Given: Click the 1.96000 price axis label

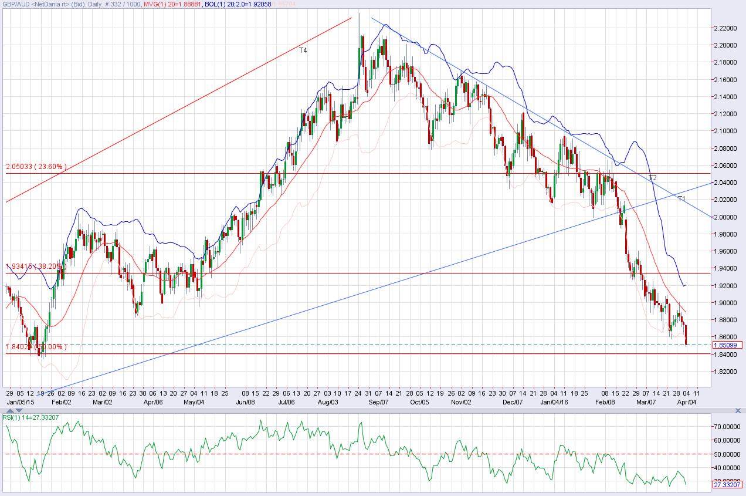Looking at the screenshot, I should click(726, 251).
